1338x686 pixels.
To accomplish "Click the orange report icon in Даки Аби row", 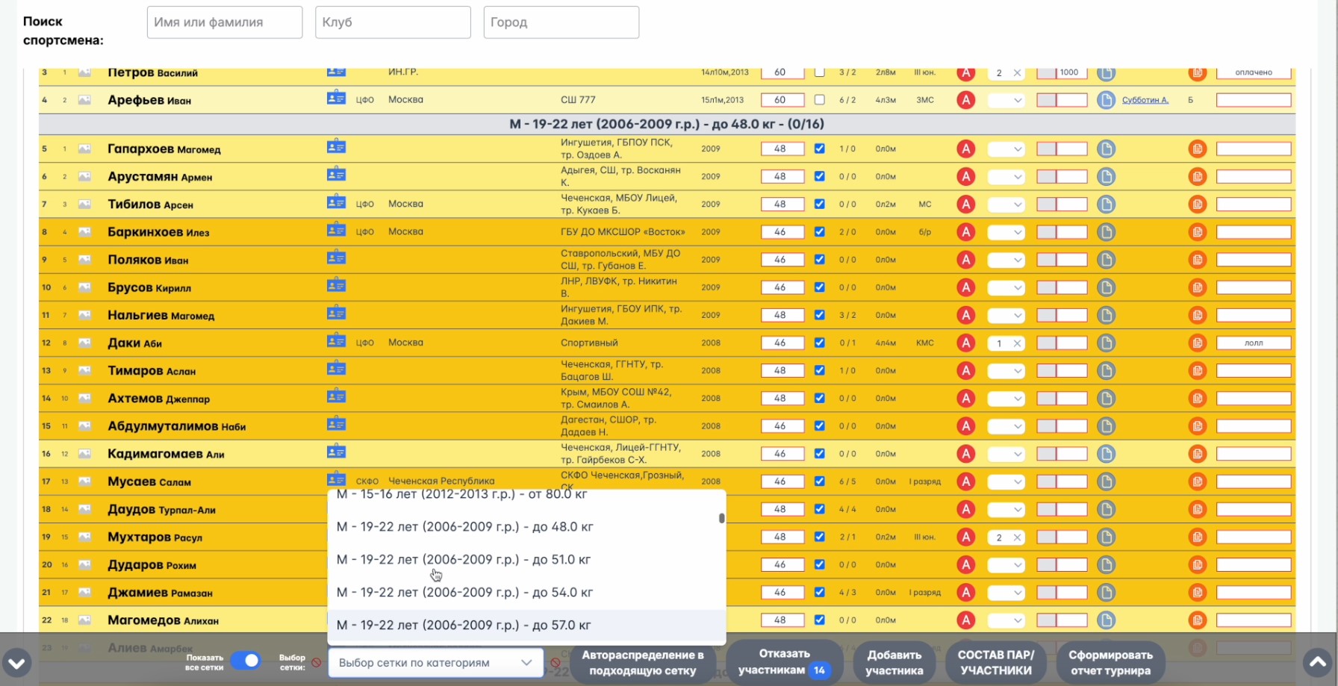I will pyautogui.click(x=1198, y=343).
